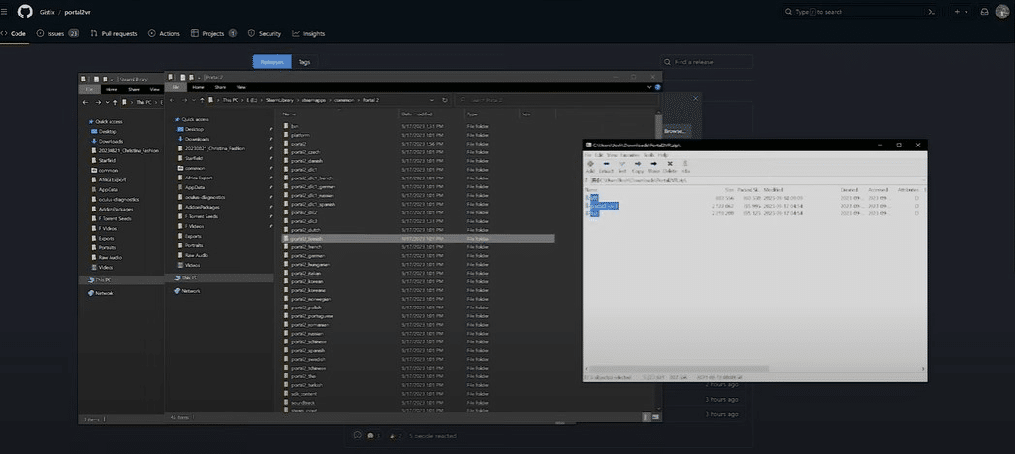Expand the GitHub create new plus dropdown
This screenshot has height=454, width=1015.
tap(963, 12)
